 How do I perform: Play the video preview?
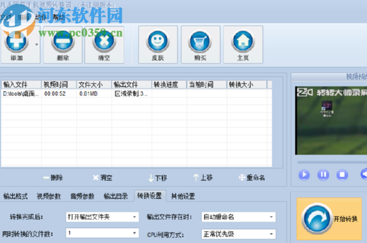pyautogui.click(x=304, y=175)
